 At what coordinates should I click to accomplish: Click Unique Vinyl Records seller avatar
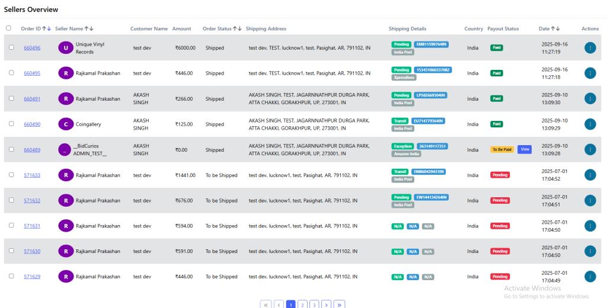pyautogui.click(x=66, y=47)
